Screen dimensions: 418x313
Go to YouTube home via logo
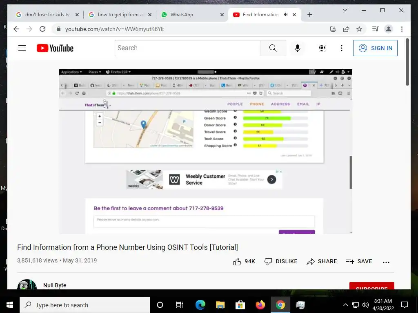point(55,48)
